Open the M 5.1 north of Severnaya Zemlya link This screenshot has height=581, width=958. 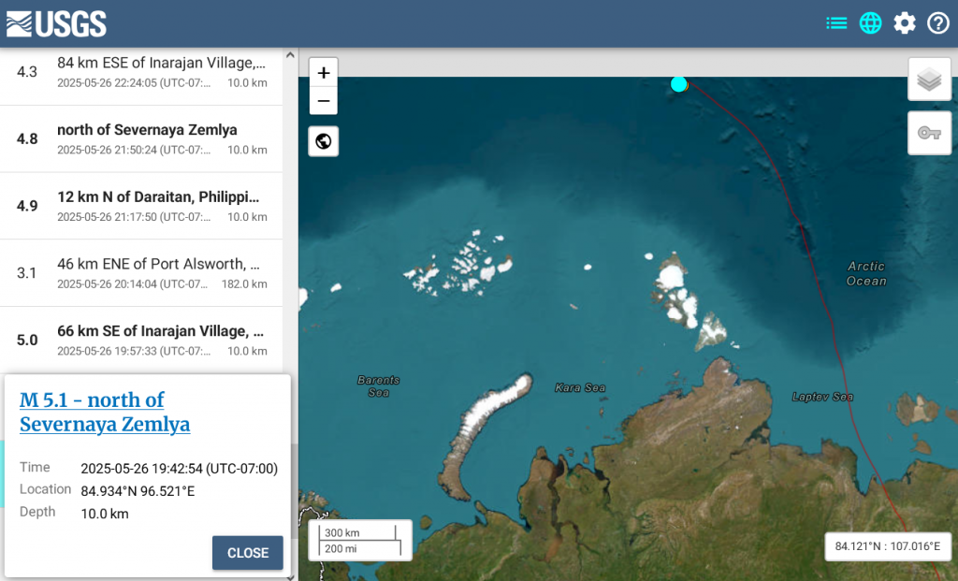pyautogui.click(x=105, y=412)
